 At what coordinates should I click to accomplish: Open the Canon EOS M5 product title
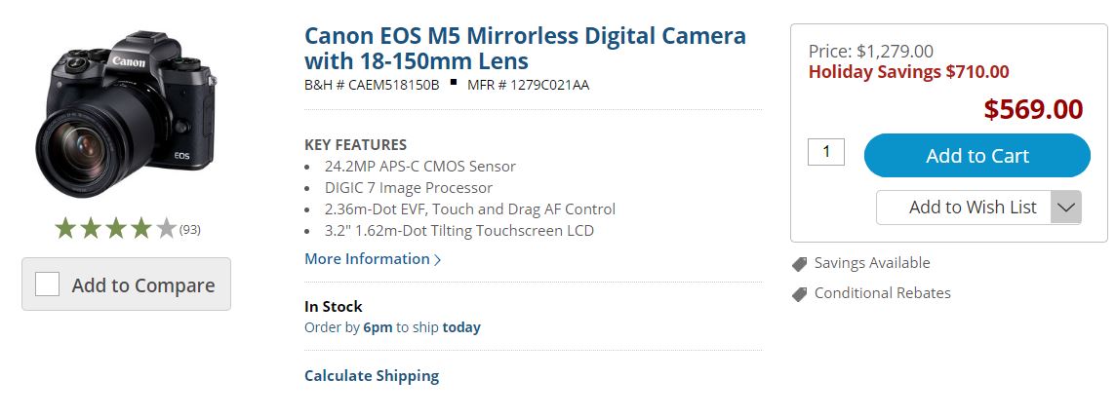tap(525, 49)
